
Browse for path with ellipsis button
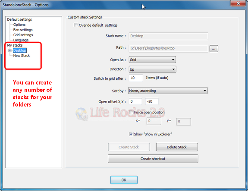[213, 49]
